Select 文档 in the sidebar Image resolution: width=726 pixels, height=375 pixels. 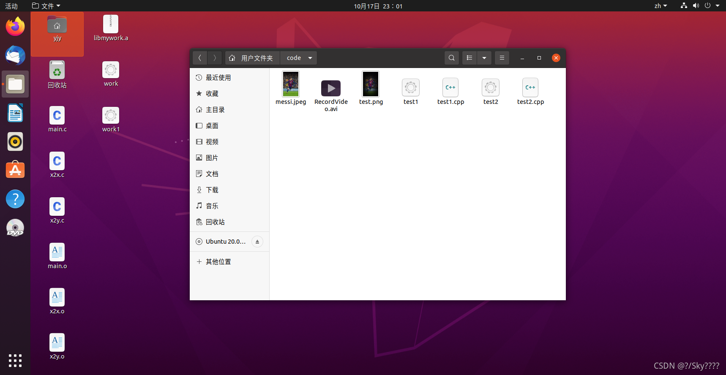pyautogui.click(x=229, y=174)
